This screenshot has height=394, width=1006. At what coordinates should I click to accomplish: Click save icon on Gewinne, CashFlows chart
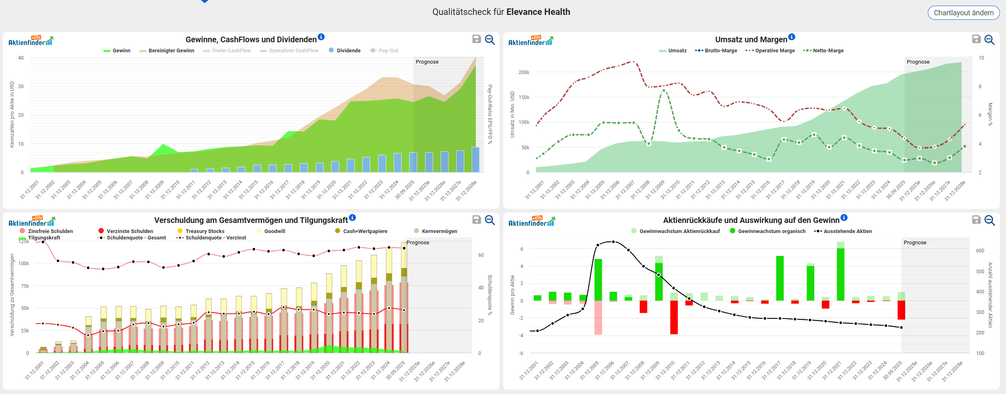[x=477, y=39]
